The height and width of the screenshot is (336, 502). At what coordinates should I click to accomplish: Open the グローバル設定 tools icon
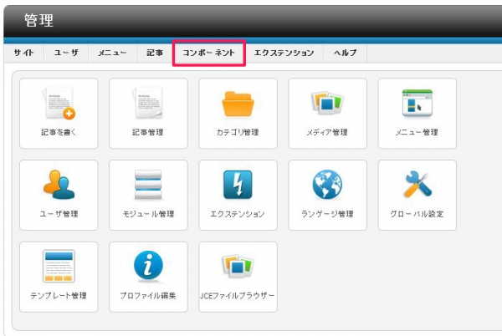click(417, 184)
